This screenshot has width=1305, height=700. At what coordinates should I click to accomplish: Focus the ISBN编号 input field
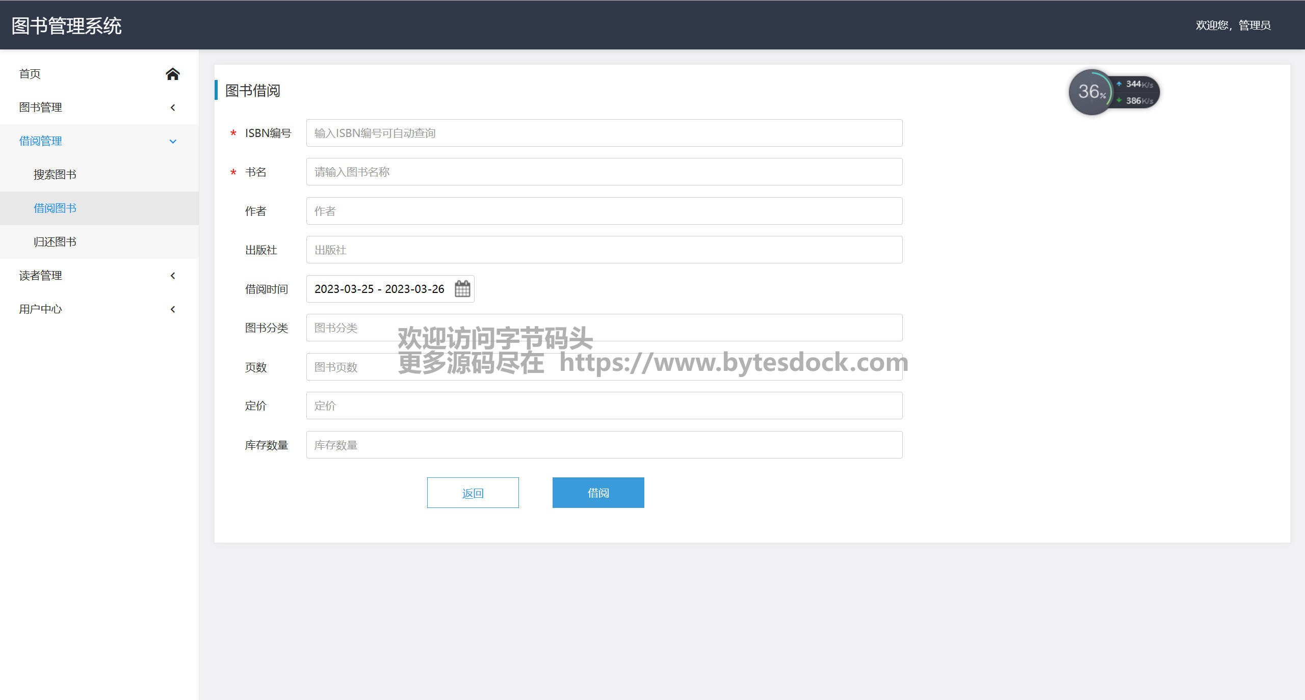point(604,133)
